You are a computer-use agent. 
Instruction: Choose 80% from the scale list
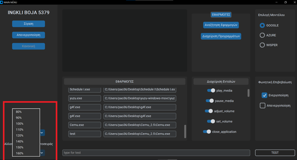pos(26,112)
